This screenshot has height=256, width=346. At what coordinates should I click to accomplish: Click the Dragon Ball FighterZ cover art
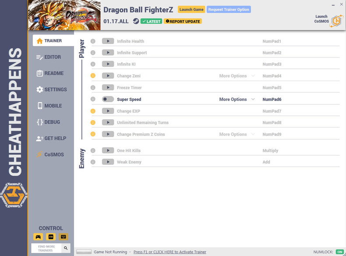[x=64, y=15]
